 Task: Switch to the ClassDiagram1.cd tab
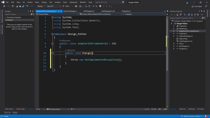point(108,11)
